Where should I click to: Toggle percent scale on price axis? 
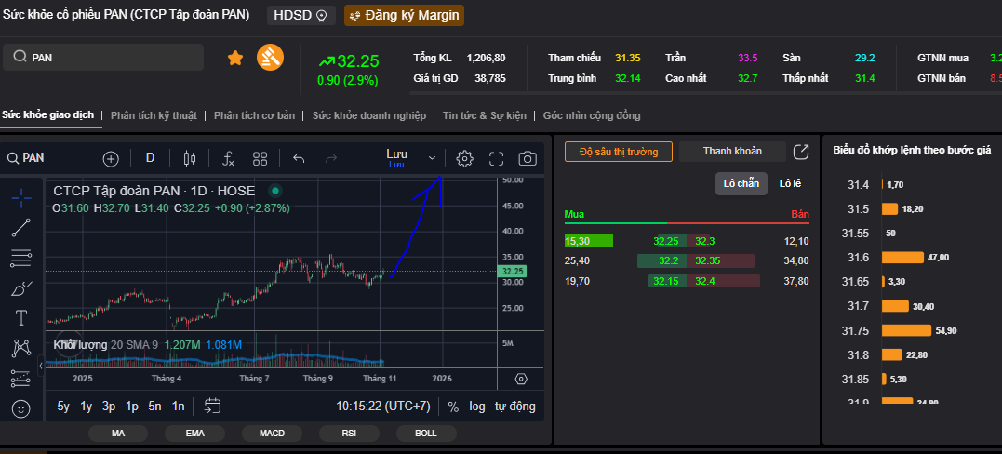click(453, 406)
